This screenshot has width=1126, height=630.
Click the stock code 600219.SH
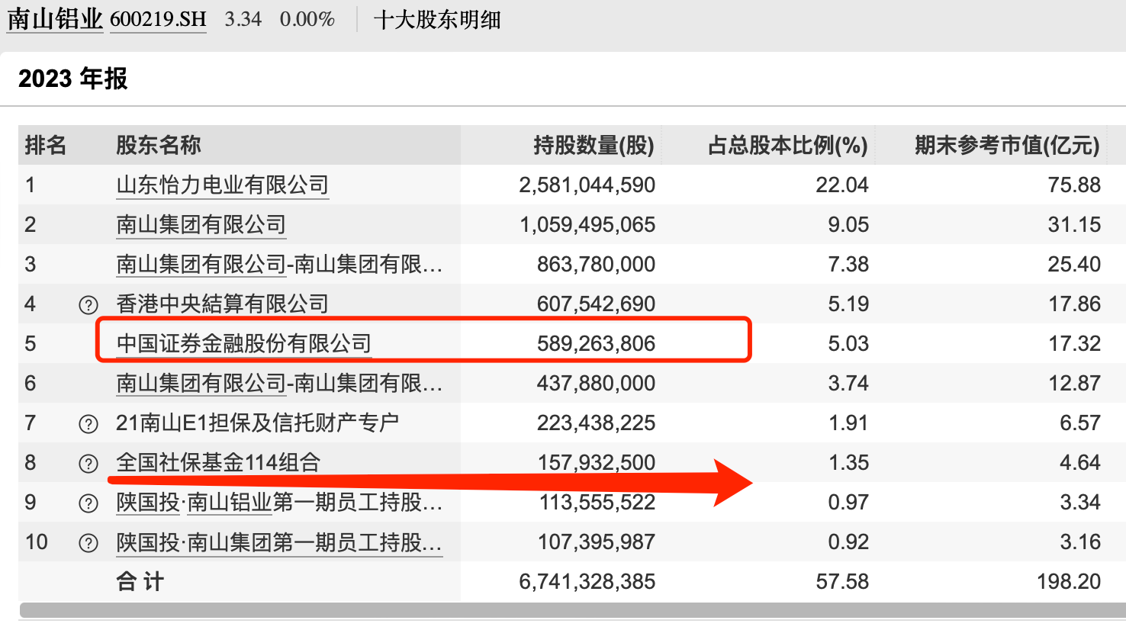157,19
